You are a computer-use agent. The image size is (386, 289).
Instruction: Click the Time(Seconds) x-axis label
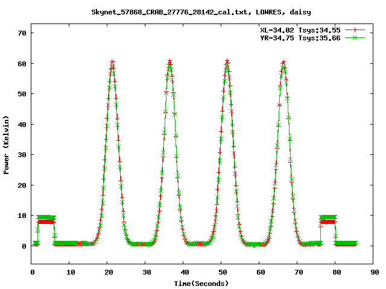click(201, 284)
